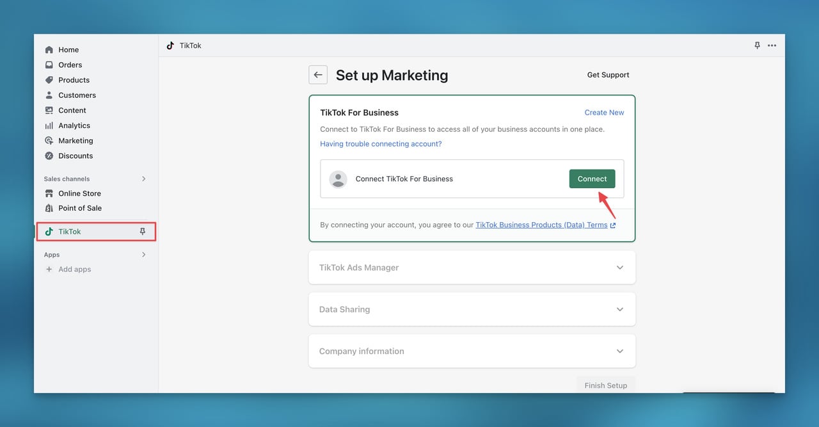Viewport: 819px width, 427px height.
Task: Click the Connect TikTok For Business label
Action: point(404,179)
